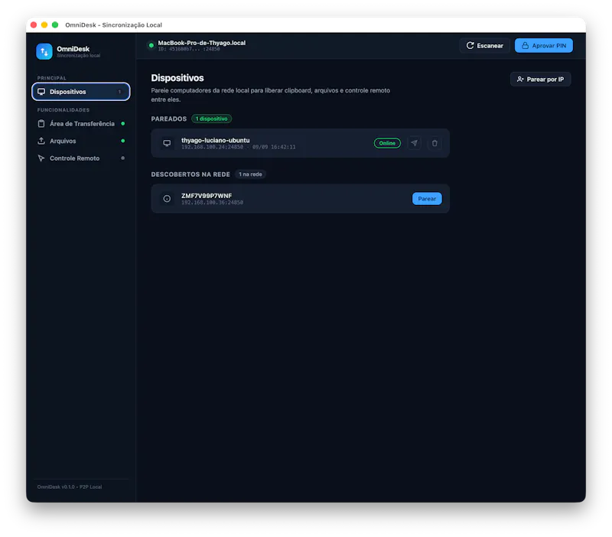Click the DESCOBERTOS NA REDE section label
Image resolution: width=612 pixels, height=537 pixels.
190,174
